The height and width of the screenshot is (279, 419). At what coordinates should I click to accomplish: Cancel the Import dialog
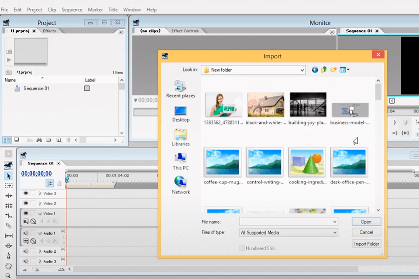[366, 232]
